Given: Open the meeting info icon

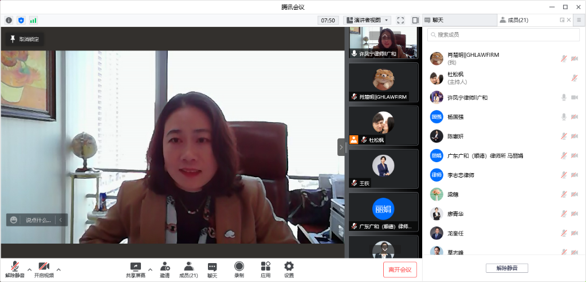Looking at the screenshot, I should 9,20.
